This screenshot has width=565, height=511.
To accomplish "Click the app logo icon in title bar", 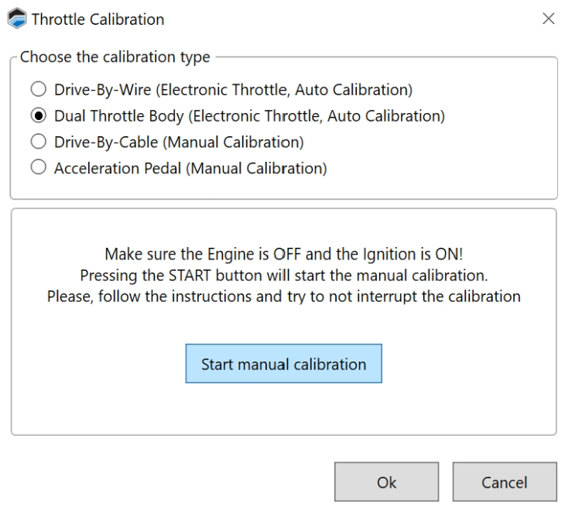I will [16, 19].
